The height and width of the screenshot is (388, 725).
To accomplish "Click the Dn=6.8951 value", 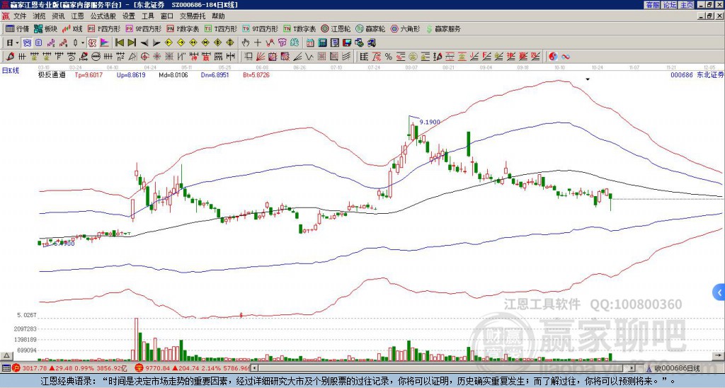I will pyautogui.click(x=215, y=75).
